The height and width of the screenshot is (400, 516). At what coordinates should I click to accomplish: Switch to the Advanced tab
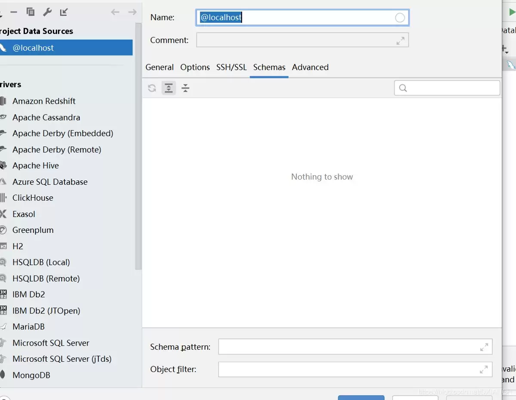pos(310,67)
